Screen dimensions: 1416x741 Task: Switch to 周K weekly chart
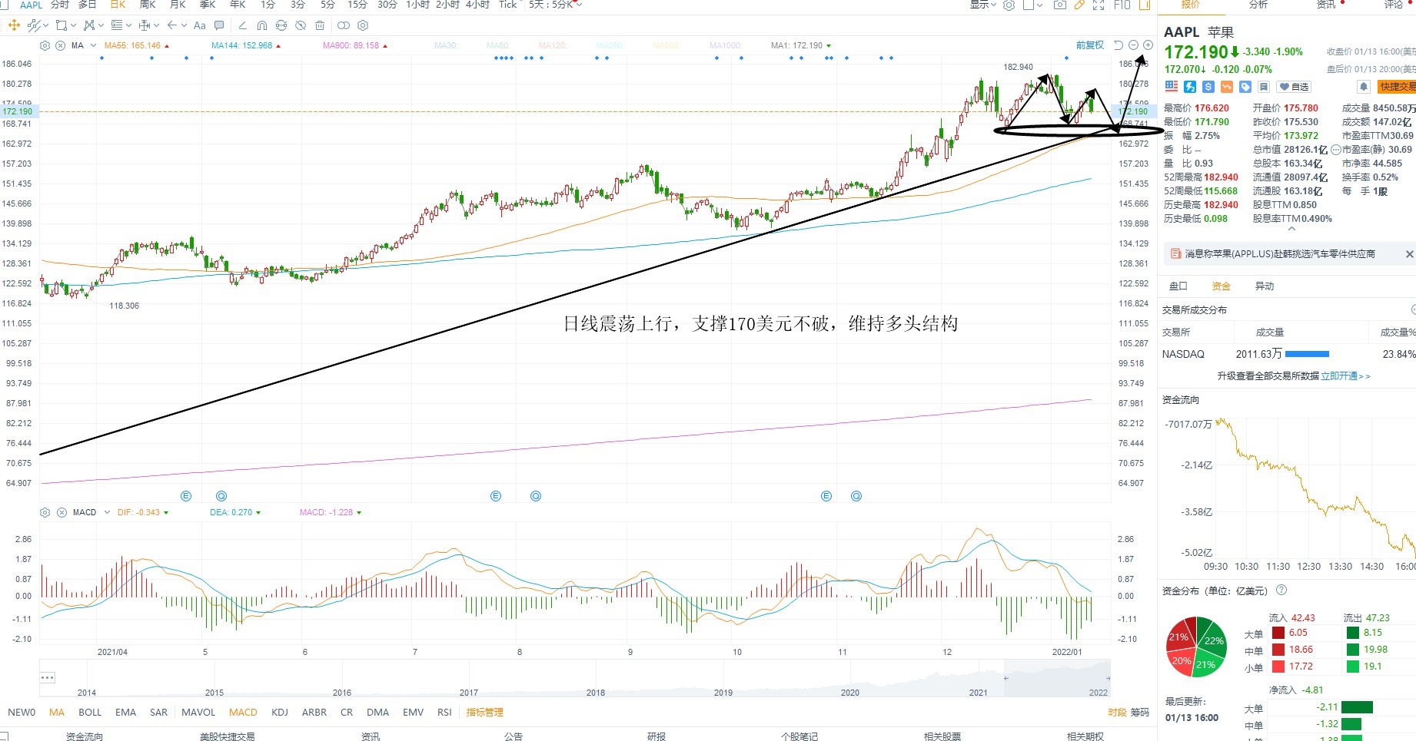(148, 5)
